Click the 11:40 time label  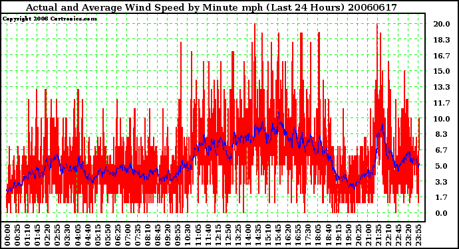coord(208,235)
